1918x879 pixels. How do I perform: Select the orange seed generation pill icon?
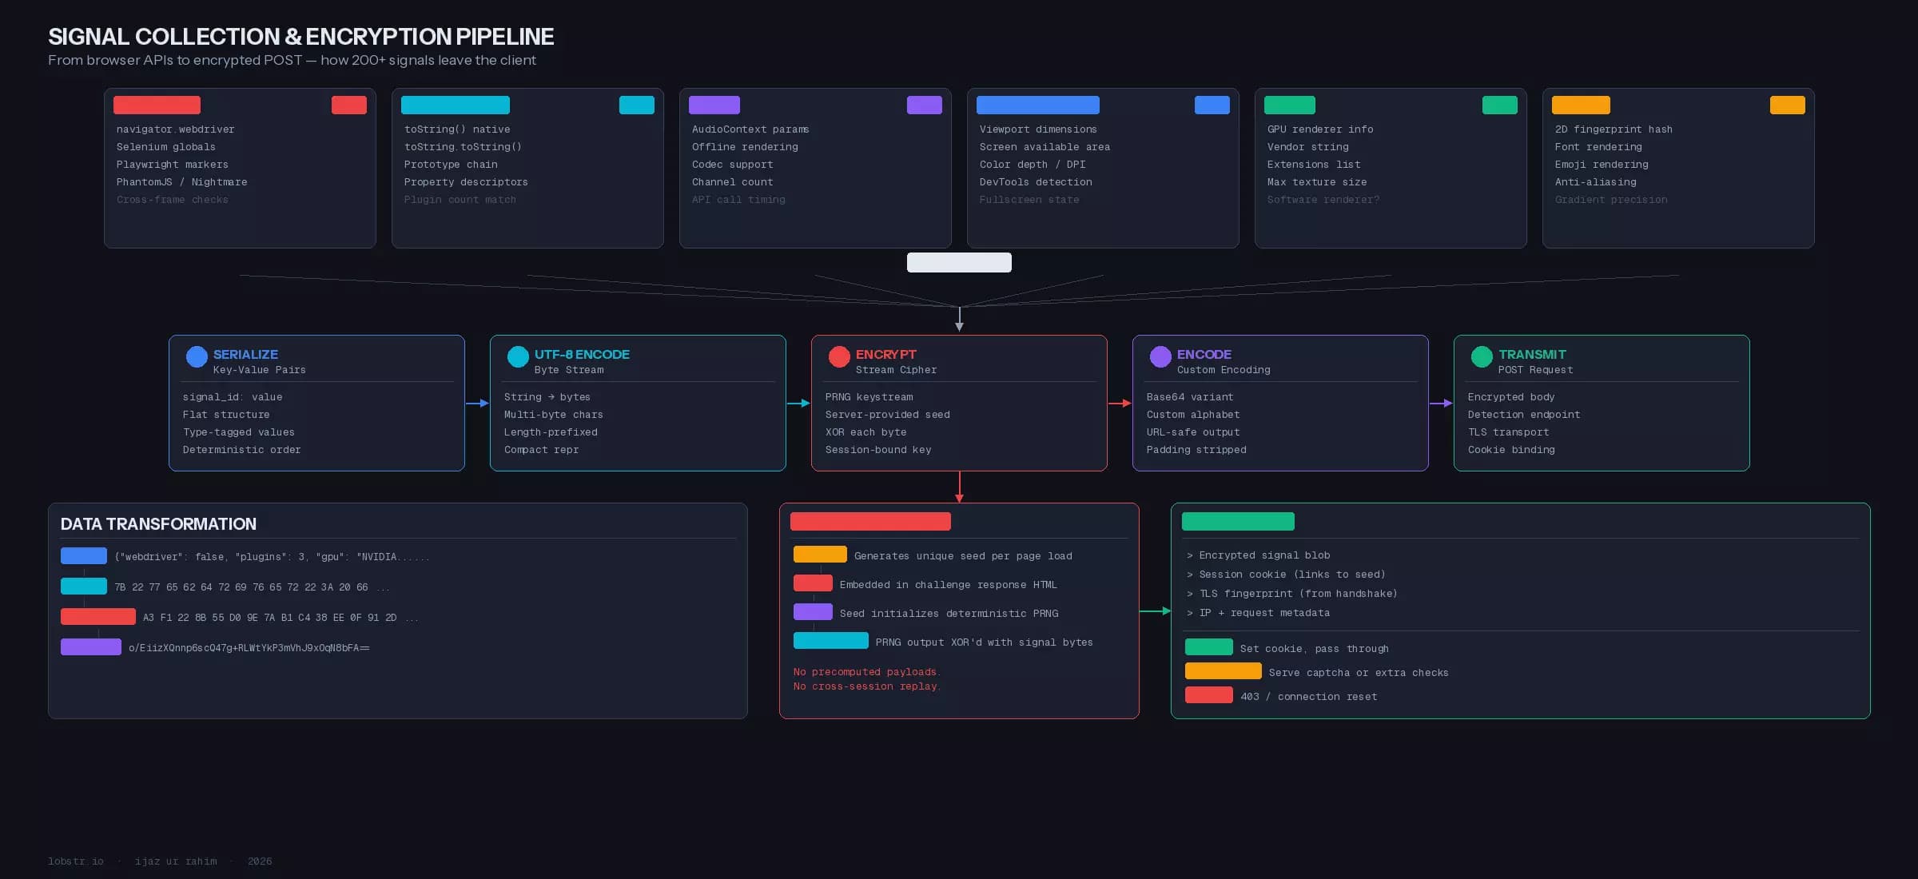[819, 554]
